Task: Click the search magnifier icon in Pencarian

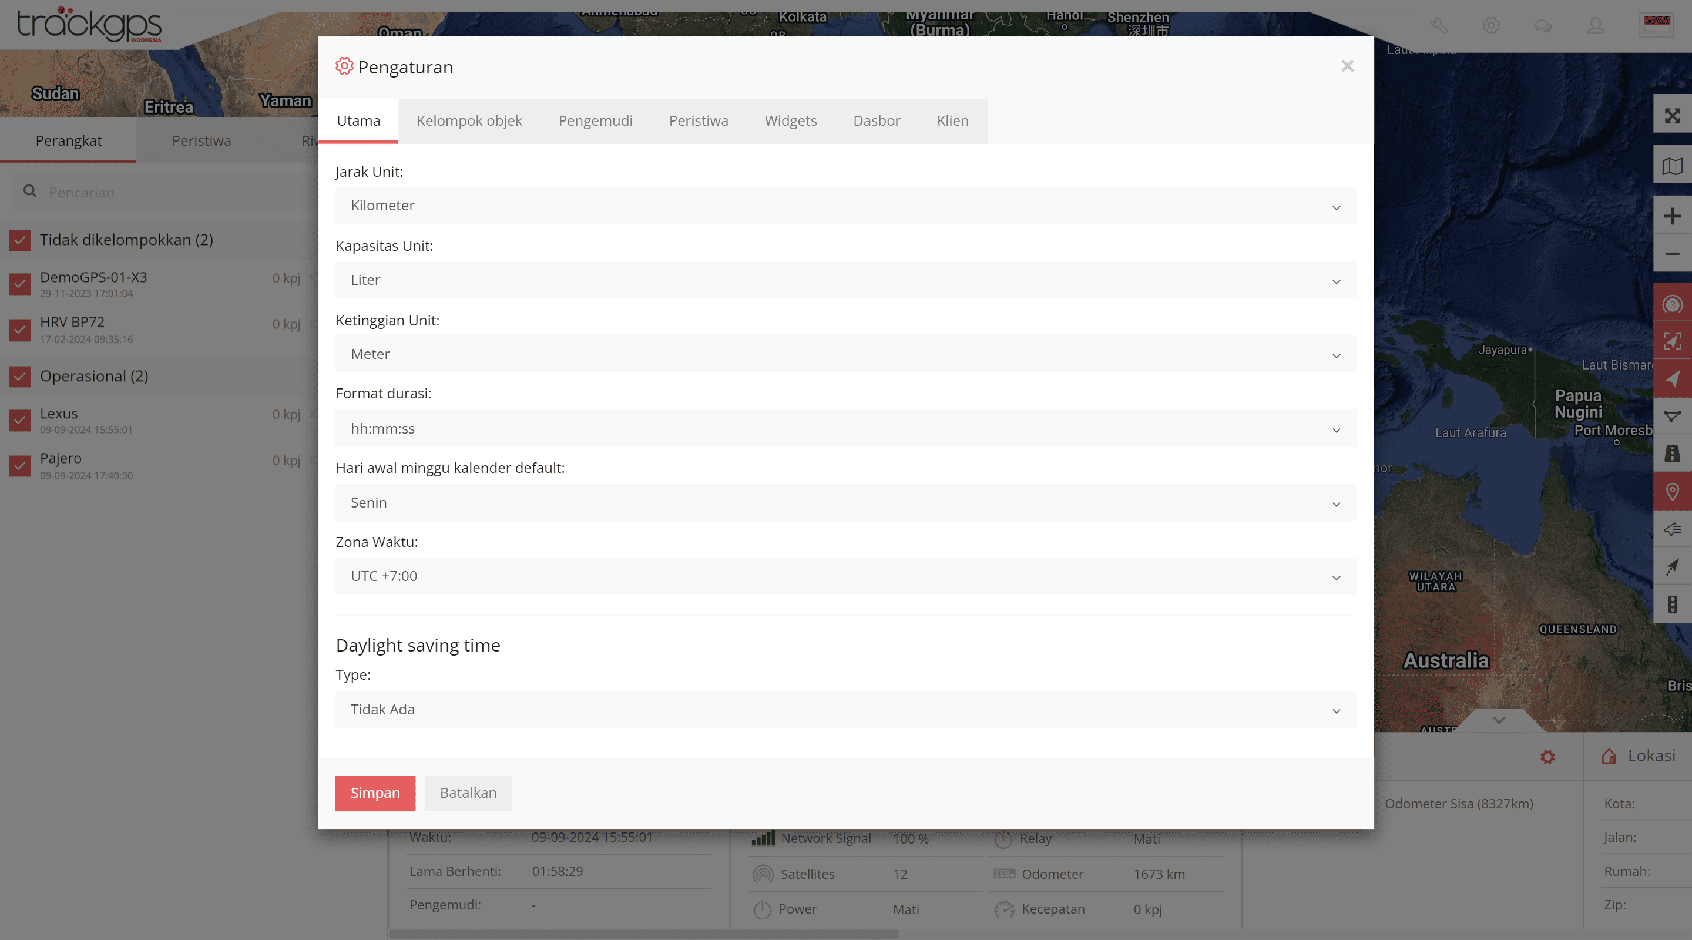Action: click(x=29, y=191)
